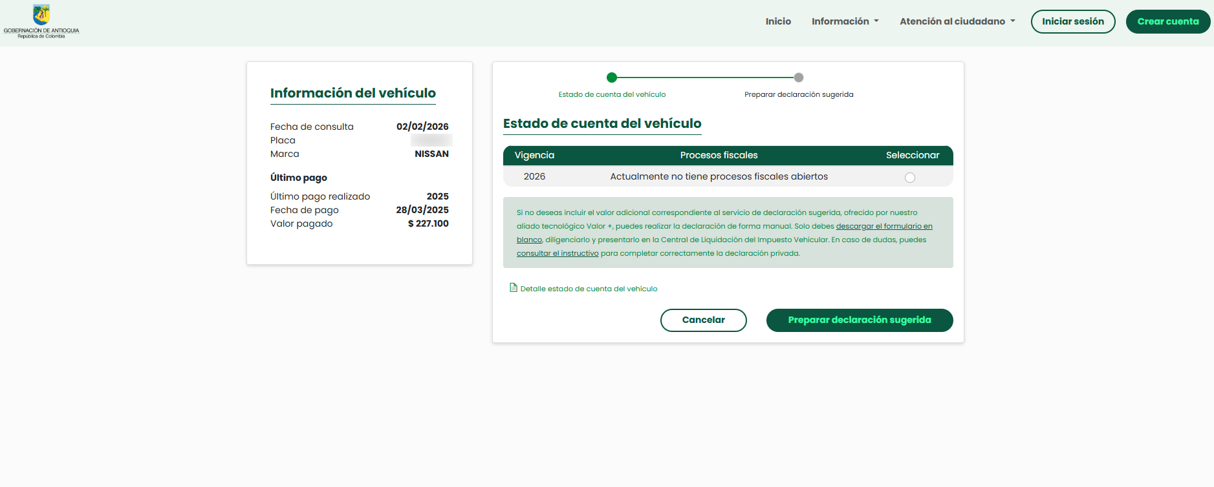Click the Gobernación de Antioquia logo

pos(41,21)
